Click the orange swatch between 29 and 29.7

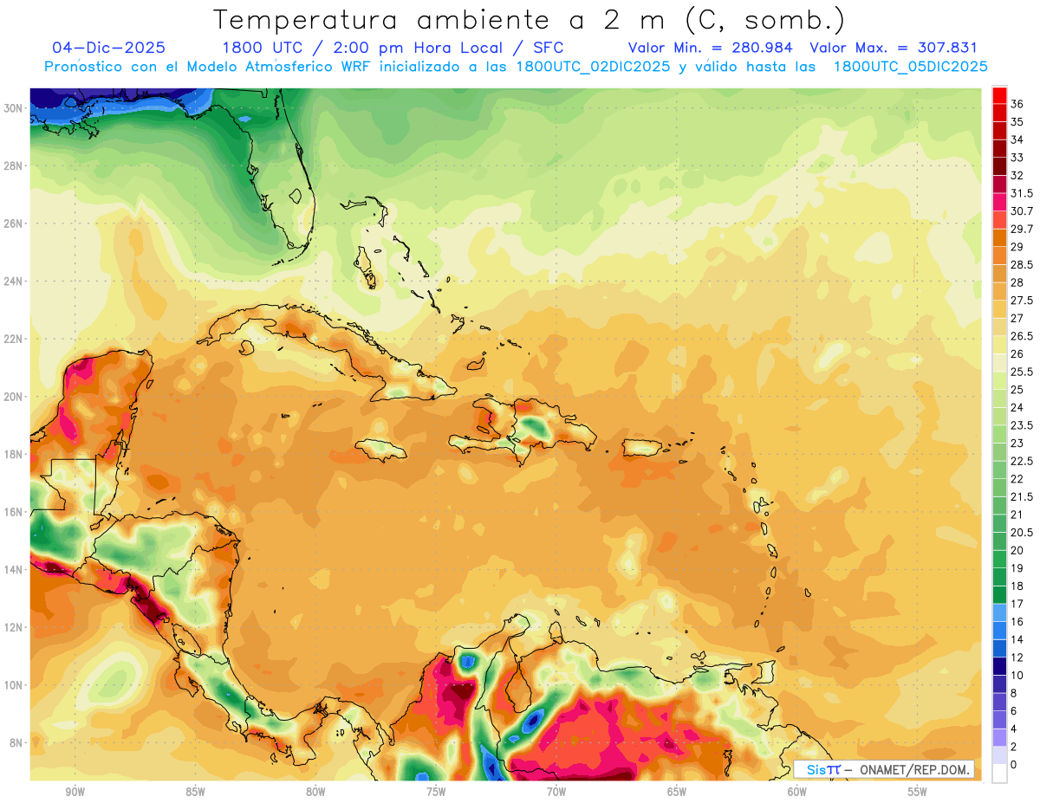pyautogui.click(x=999, y=237)
